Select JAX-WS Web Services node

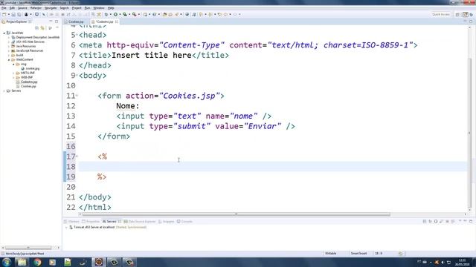30,42
